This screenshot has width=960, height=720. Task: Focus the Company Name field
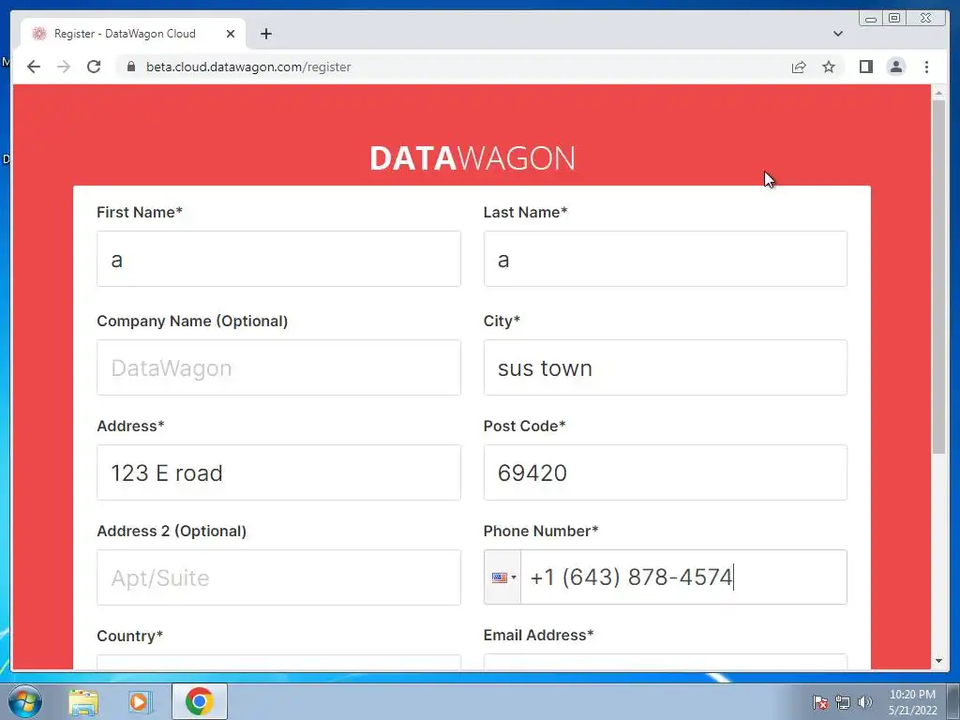tap(278, 367)
